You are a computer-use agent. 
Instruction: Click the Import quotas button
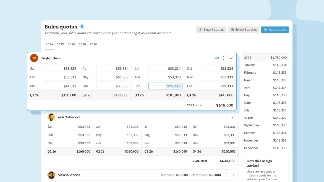[x=244, y=29]
